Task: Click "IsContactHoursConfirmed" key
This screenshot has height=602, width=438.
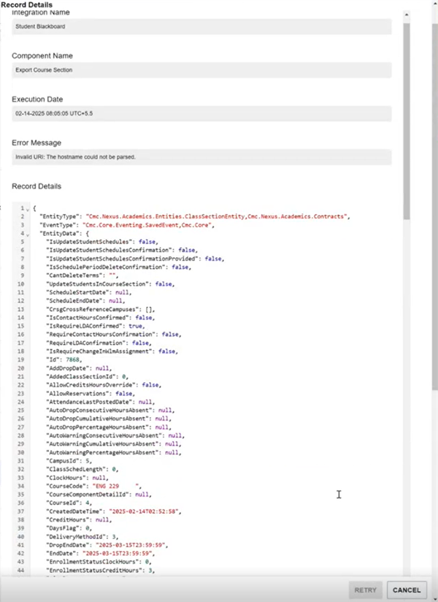Action: click(x=88, y=318)
